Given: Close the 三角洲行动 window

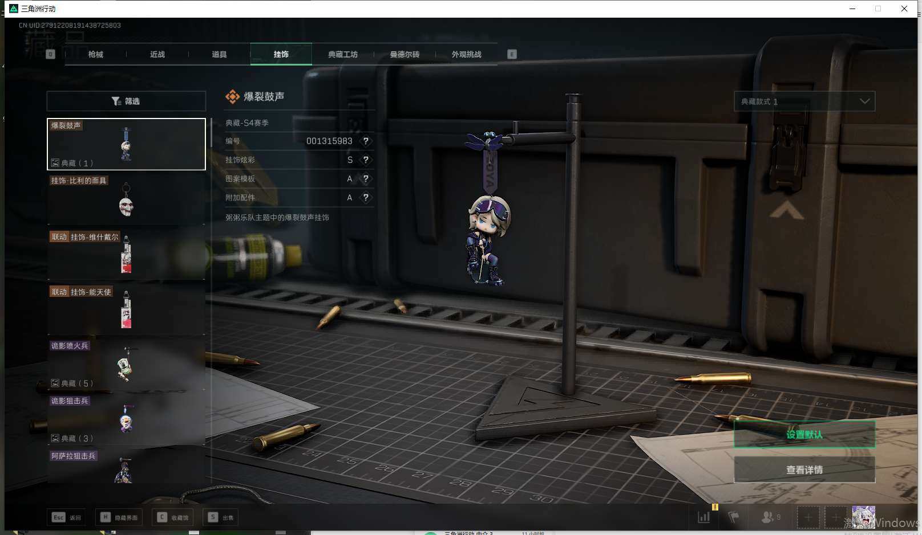Looking at the screenshot, I should point(904,9).
